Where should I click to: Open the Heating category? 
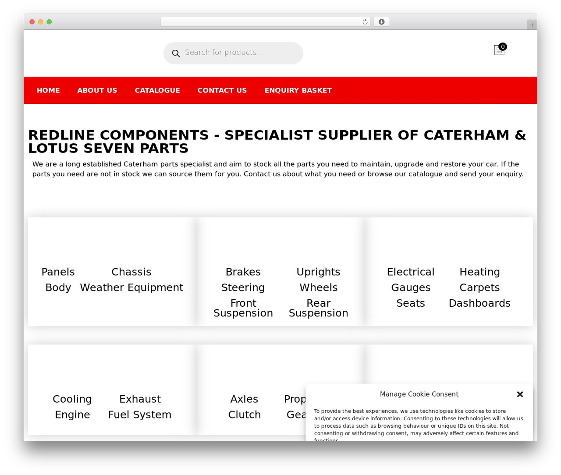click(x=480, y=272)
